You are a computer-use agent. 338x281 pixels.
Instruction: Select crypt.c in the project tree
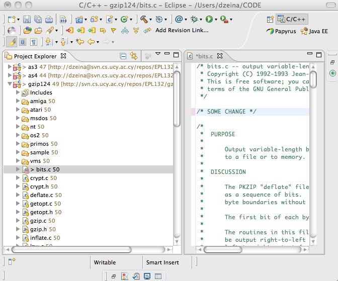40,178
